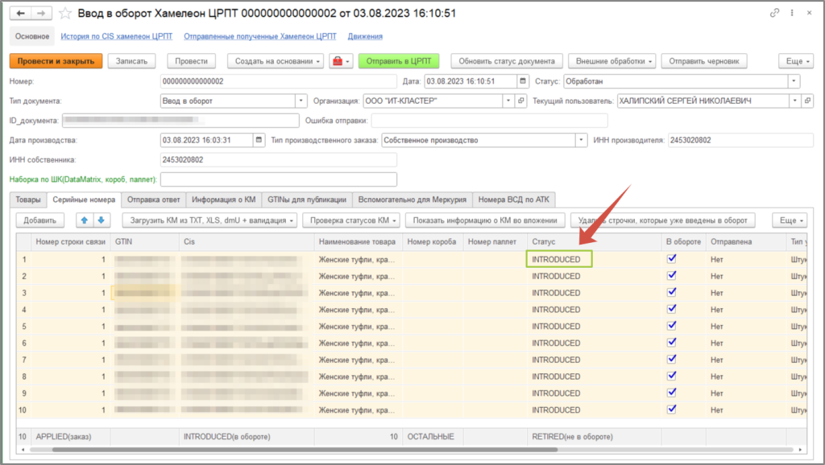Mark document as favorite with star icon
The width and height of the screenshot is (825, 465).
65,13
